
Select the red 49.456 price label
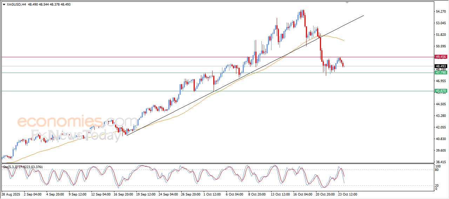click(440, 57)
